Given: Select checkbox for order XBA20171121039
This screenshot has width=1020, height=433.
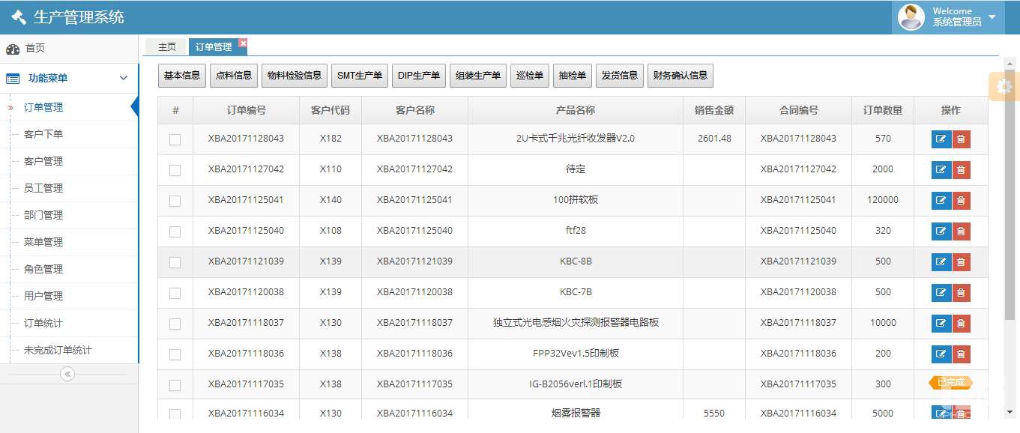Looking at the screenshot, I should pos(175,262).
